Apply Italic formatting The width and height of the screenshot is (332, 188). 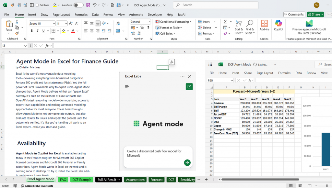[x=38, y=31]
